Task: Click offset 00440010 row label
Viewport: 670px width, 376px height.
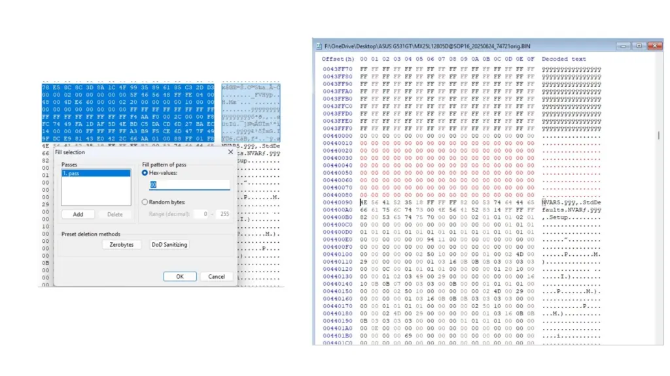Action: coord(338,143)
